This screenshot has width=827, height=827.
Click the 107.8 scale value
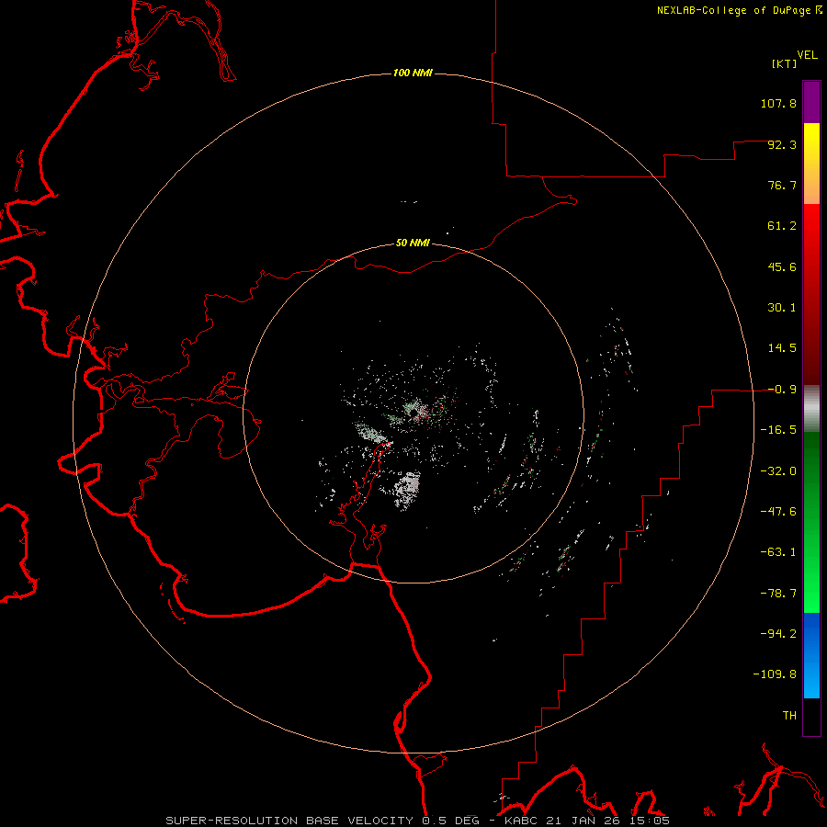[778, 103]
